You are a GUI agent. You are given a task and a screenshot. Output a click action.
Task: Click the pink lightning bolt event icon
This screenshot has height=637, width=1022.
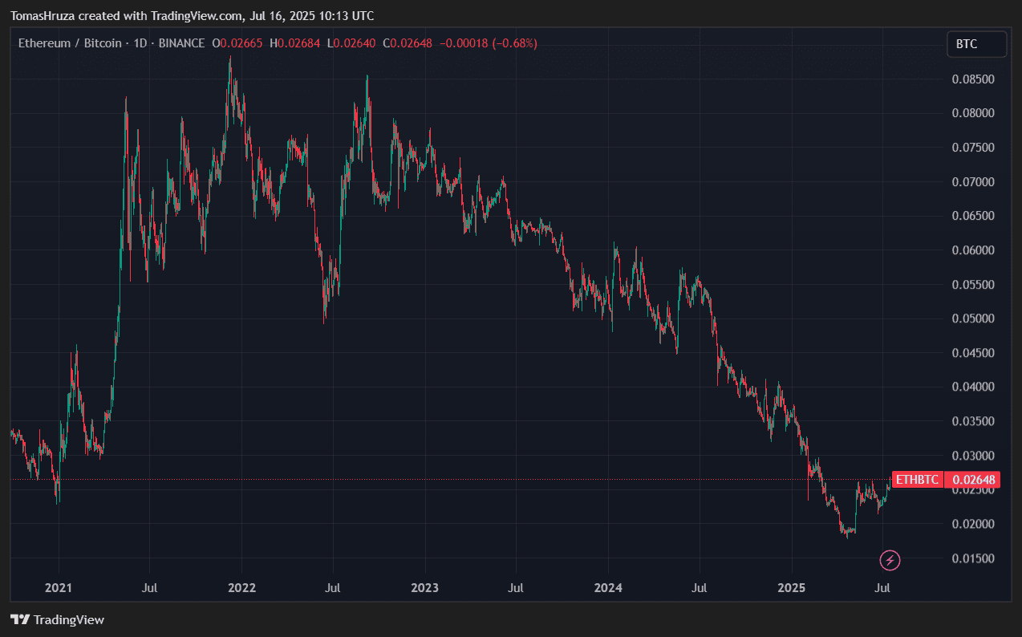pos(890,560)
